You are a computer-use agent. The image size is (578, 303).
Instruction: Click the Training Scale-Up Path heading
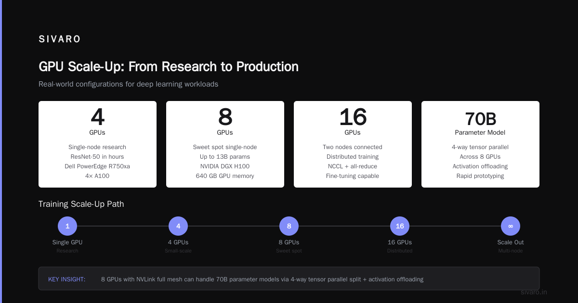pos(81,204)
